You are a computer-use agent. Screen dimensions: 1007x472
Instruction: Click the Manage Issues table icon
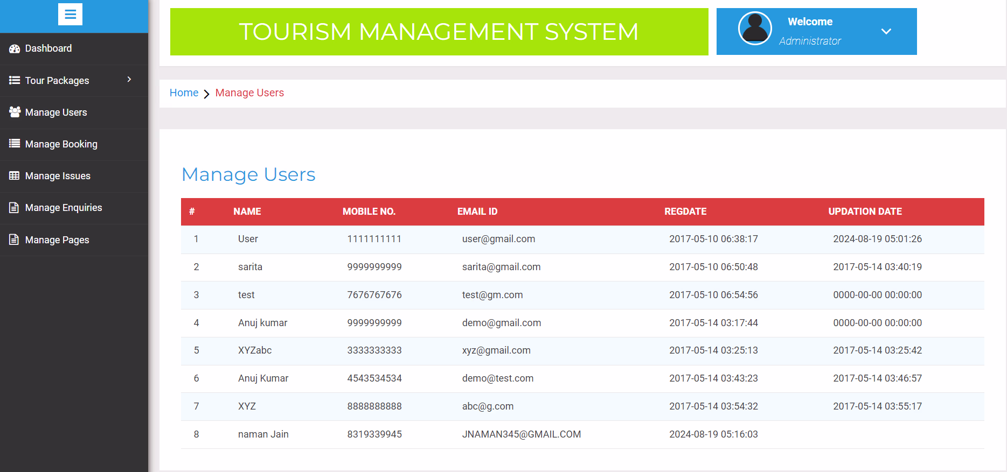click(15, 175)
